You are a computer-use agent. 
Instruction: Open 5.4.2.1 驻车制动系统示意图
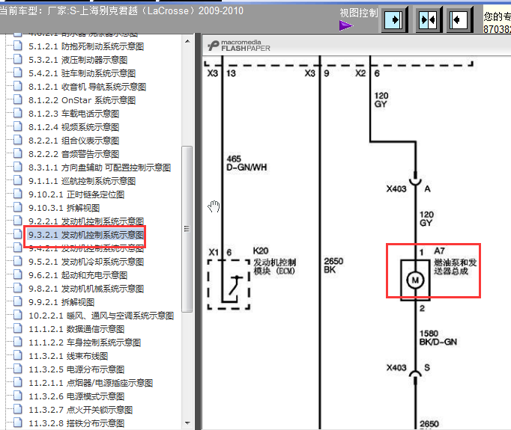coord(82,73)
